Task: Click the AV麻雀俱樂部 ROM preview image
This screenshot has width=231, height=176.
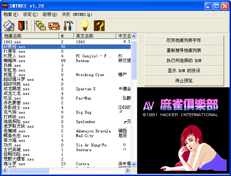Action: 183,131
